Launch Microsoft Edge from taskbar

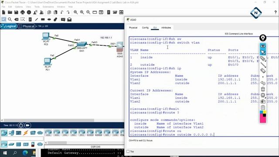[x=25, y=153]
